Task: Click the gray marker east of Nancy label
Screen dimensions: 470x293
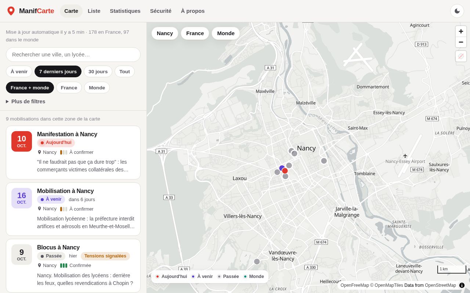Action: click(x=324, y=161)
